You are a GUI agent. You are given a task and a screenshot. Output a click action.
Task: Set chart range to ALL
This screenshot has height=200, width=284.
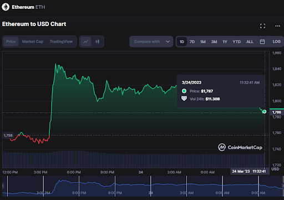click(250, 42)
